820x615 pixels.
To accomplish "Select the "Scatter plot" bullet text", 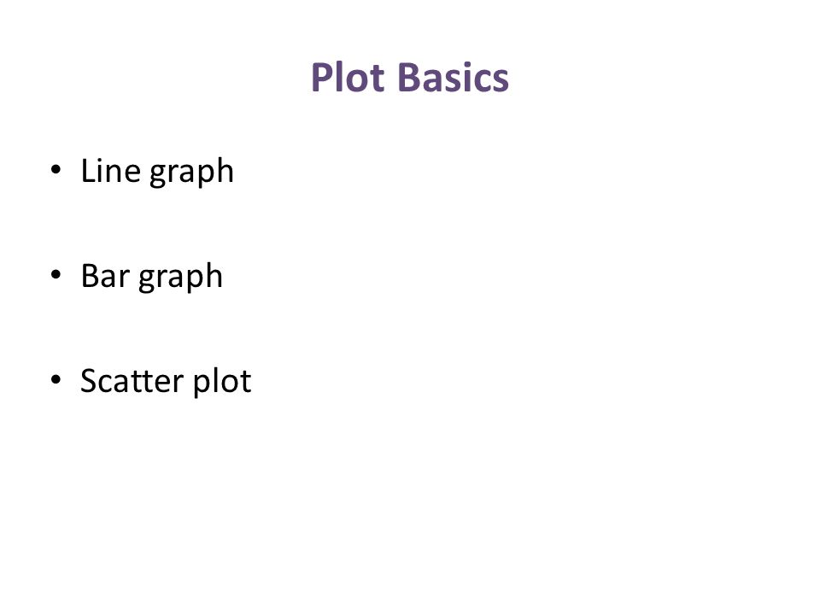I will point(166,381).
